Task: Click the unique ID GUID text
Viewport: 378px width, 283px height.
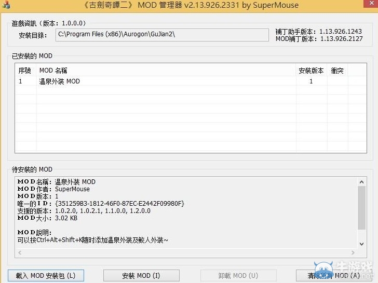Action: pos(120,204)
